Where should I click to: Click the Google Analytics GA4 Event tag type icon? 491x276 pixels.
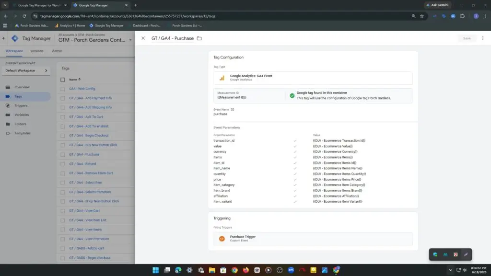click(222, 78)
